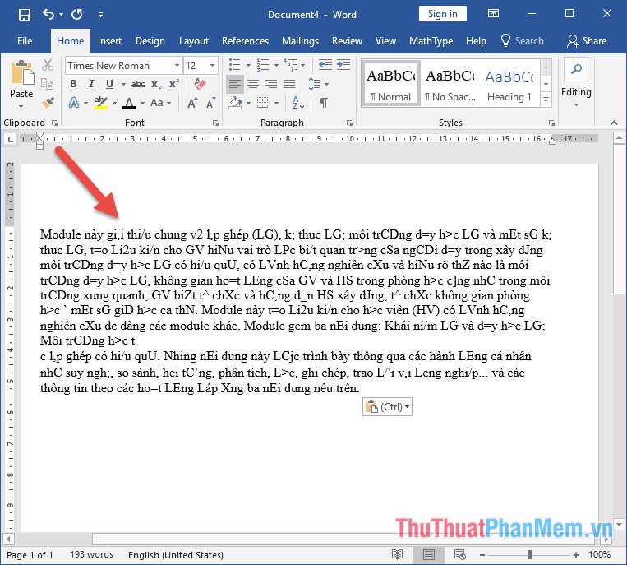This screenshot has height=565, width=627.
Task: Click the Share button
Action: tap(587, 41)
